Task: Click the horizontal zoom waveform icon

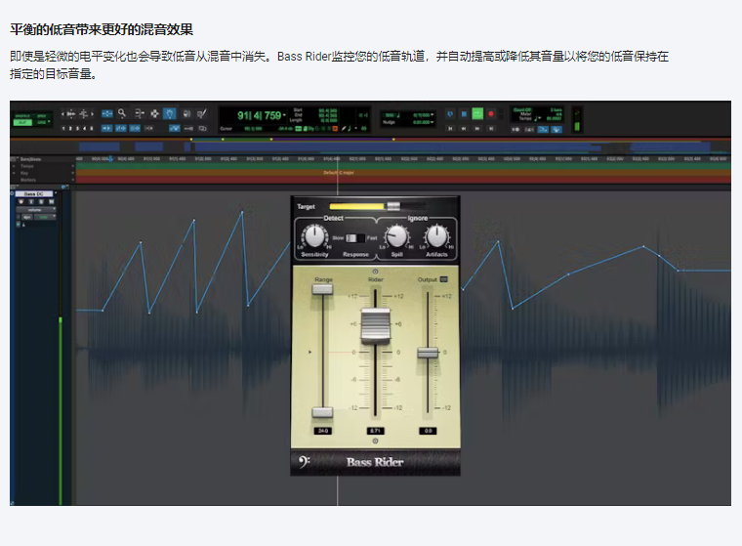Action: coord(71,113)
